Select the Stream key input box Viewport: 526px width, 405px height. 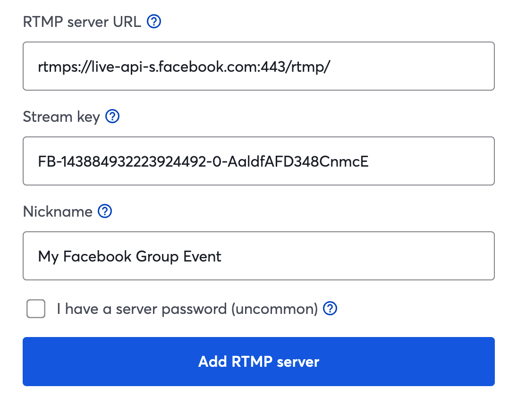pos(259,161)
